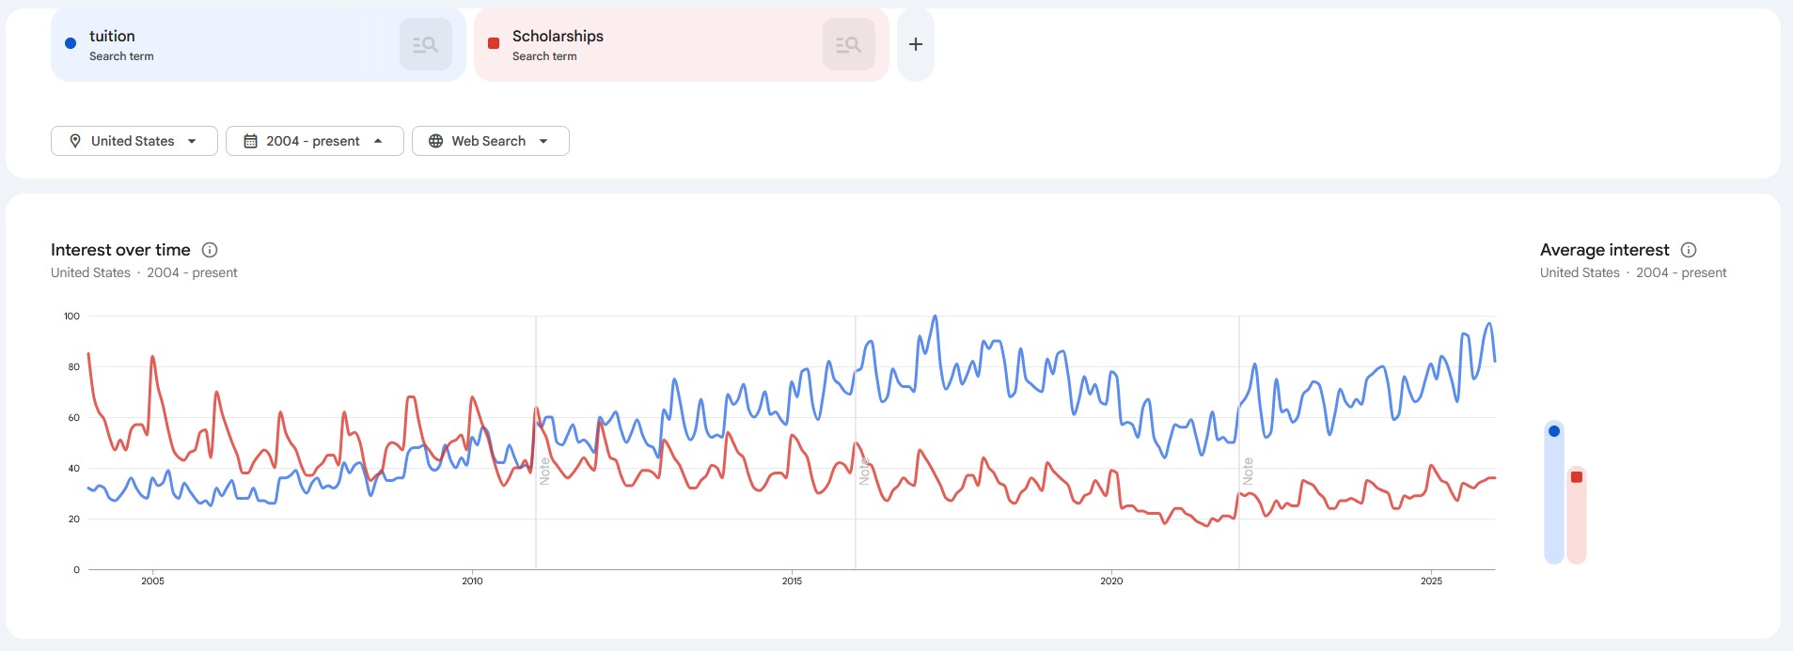
Task: Click the red Scholarships average interest bar
Action: pyautogui.click(x=1577, y=516)
